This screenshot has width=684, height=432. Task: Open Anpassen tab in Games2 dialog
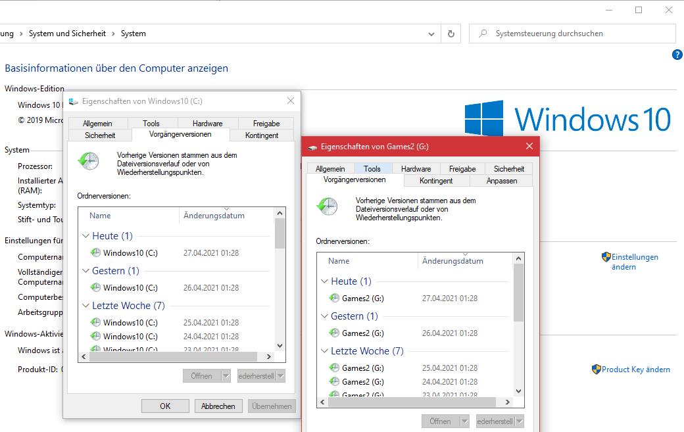pyautogui.click(x=502, y=180)
